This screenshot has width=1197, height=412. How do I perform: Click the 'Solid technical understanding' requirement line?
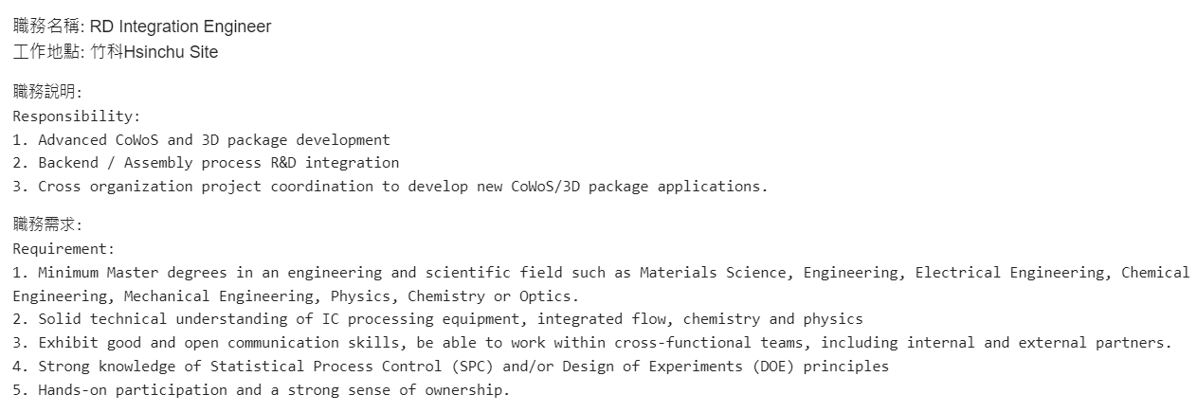[438, 319]
